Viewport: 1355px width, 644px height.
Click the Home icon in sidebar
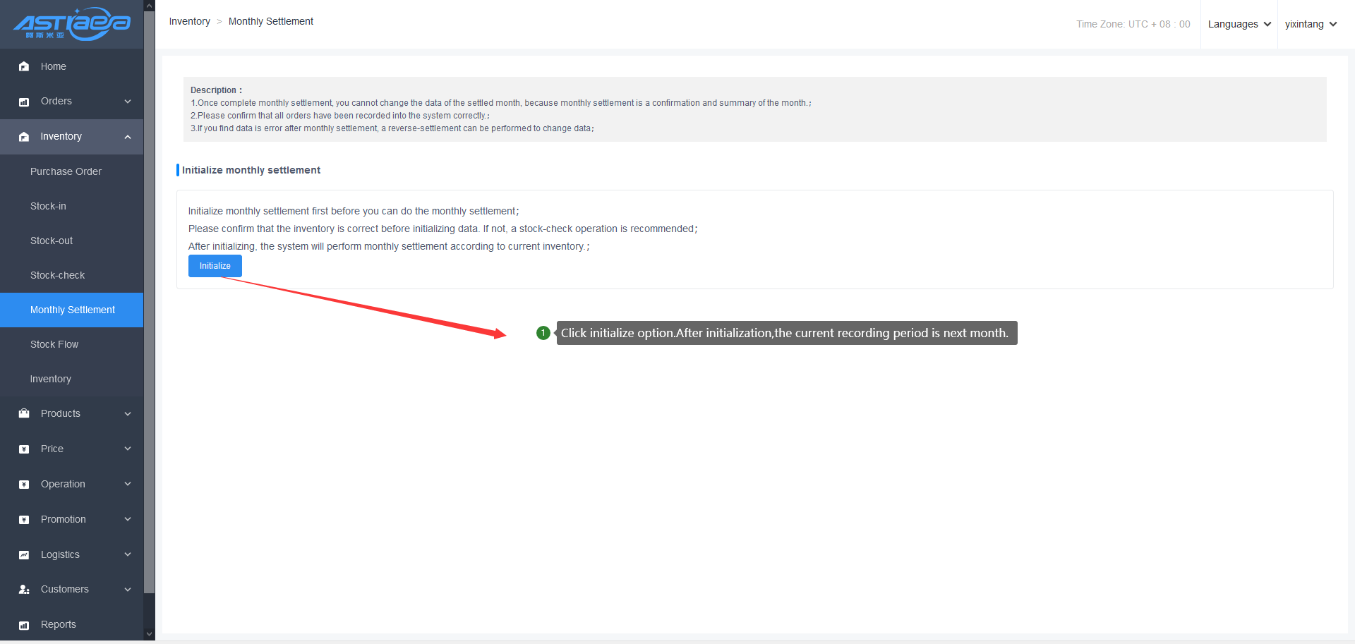pyautogui.click(x=24, y=66)
